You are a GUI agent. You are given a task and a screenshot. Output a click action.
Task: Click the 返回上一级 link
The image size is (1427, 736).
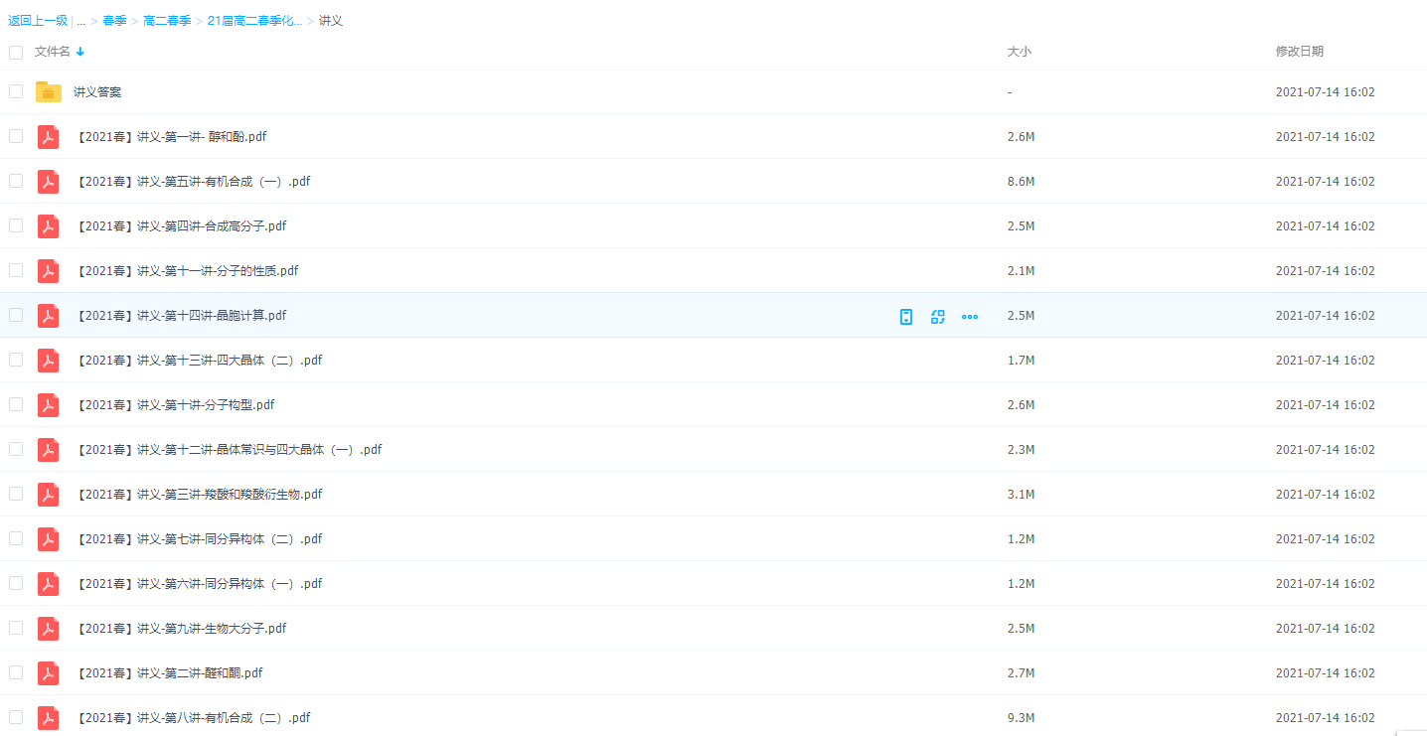pos(38,21)
